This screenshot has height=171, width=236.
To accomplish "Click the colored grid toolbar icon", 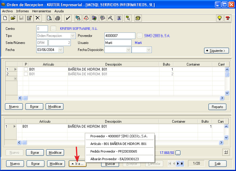I will coord(94,18).
